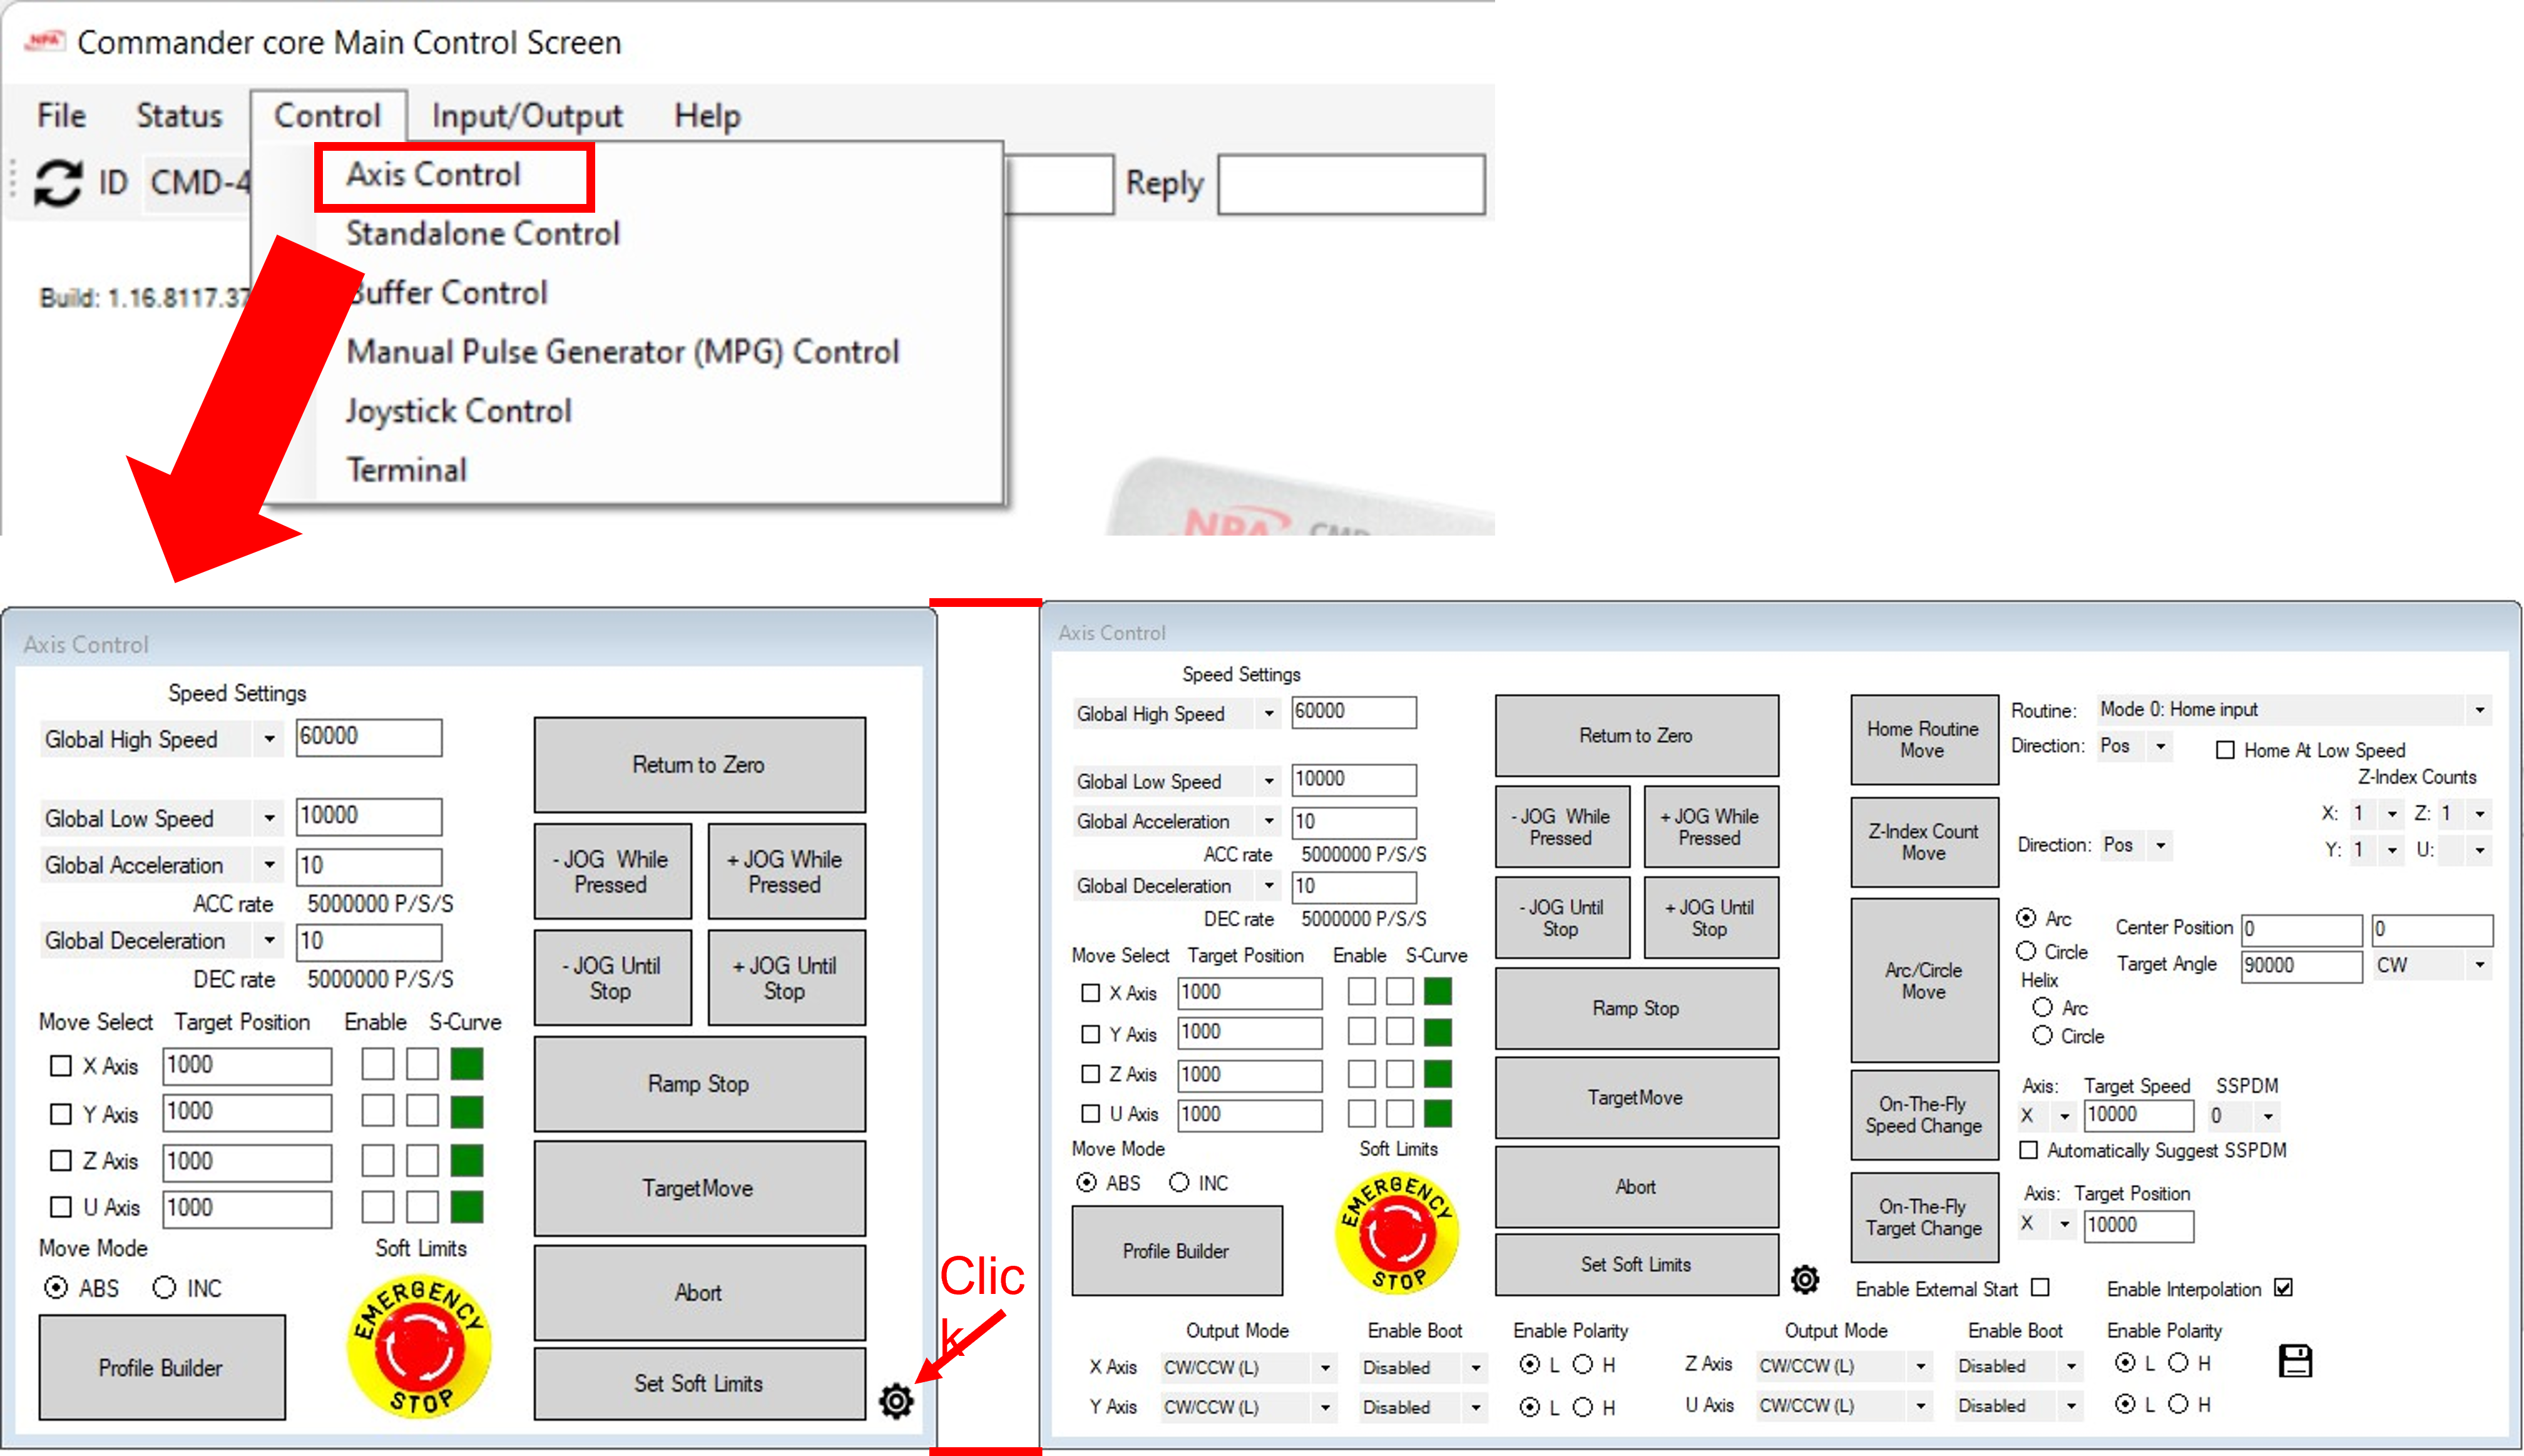Click Global High Speed value field in compact window
The image size is (2524, 1456).
click(368, 737)
